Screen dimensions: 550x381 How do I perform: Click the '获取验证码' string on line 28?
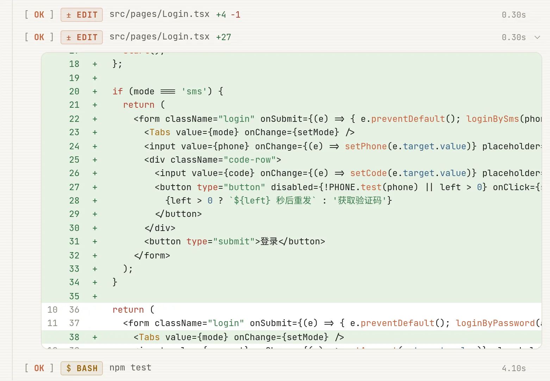coord(360,201)
